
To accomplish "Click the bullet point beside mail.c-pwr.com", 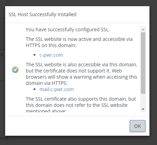I will tap(35, 89).
